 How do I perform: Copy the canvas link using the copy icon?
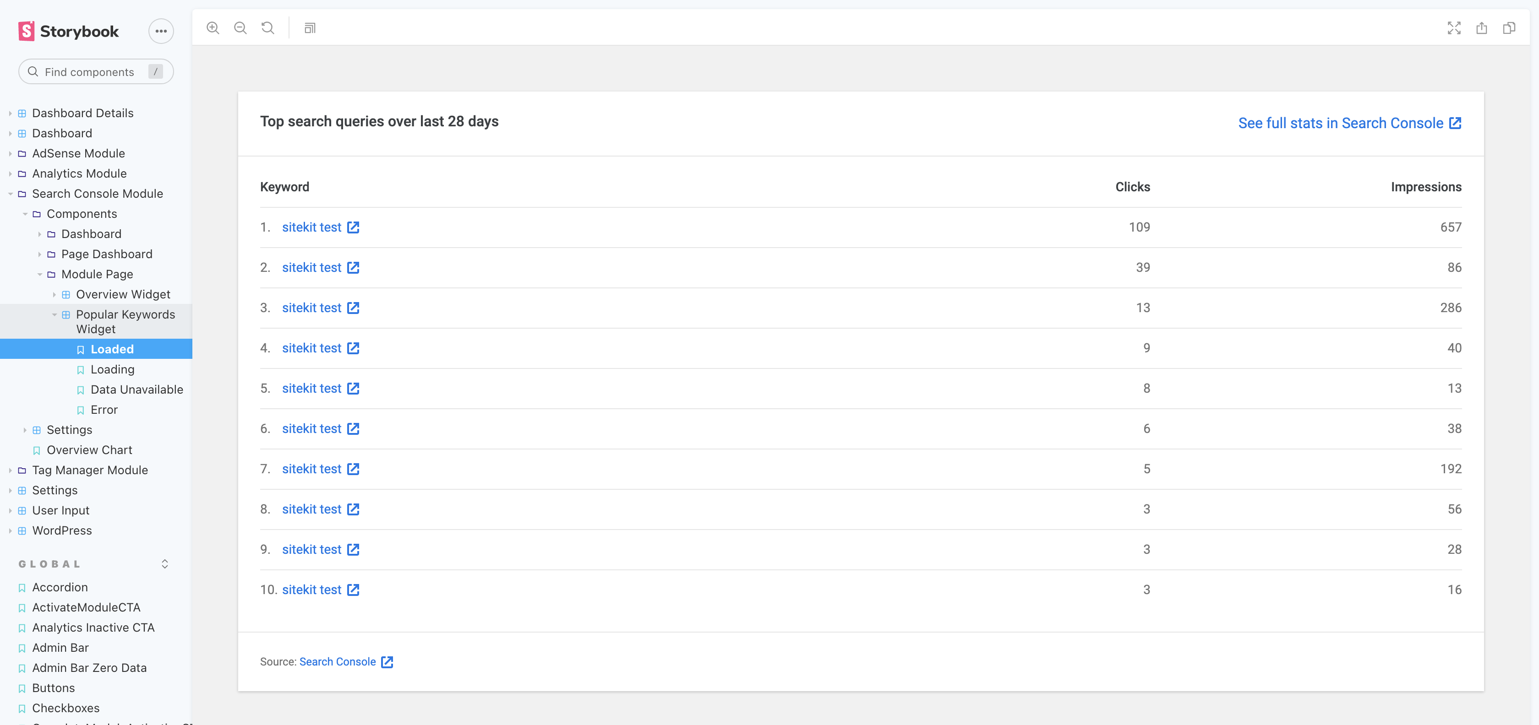(x=1510, y=27)
